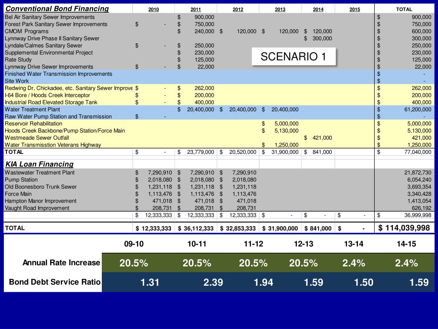This screenshot has height=329, width=438.
Task: Click the 900,000 Bel Air 2011 value
Action: [204, 17]
